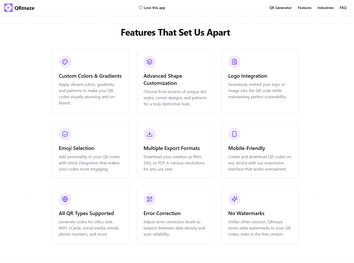Open the QR Generator nav link

click(280, 8)
